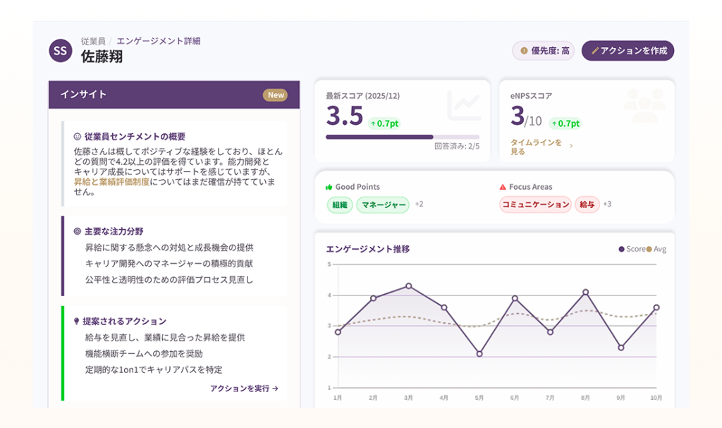This screenshot has height=428, width=722.
Task: Click the 最新スコア progress bar
Action: click(x=402, y=137)
